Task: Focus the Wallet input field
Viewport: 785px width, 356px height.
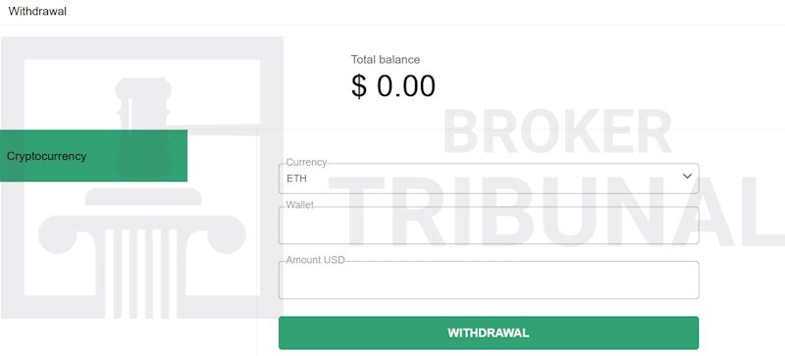Action: pos(489,226)
